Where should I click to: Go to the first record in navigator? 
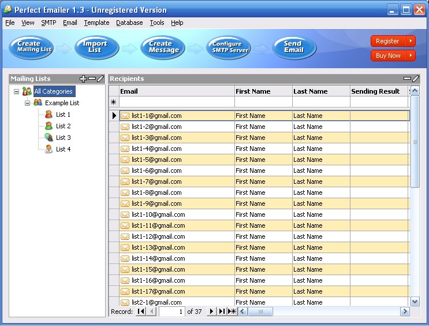click(x=141, y=312)
